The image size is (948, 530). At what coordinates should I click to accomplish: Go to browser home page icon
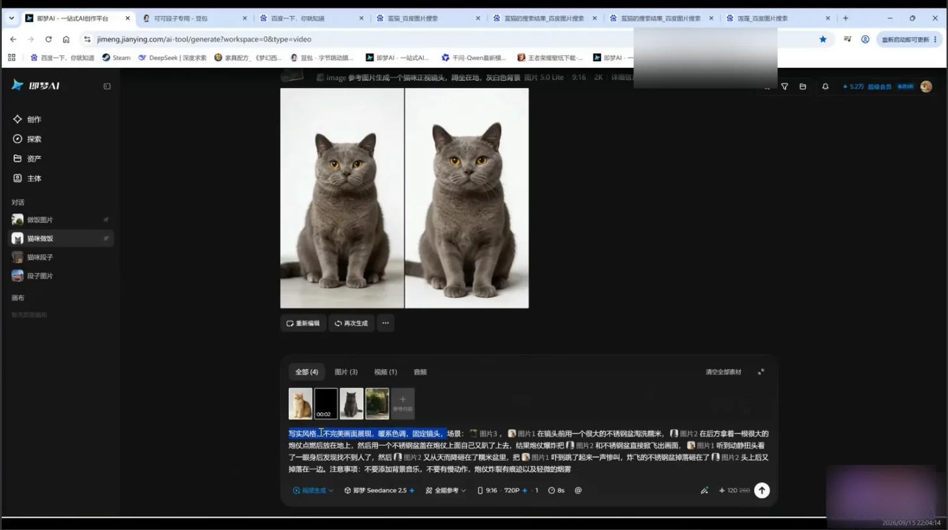(66, 39)
